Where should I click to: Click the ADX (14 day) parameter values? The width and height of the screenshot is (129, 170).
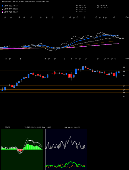[72, 127]
